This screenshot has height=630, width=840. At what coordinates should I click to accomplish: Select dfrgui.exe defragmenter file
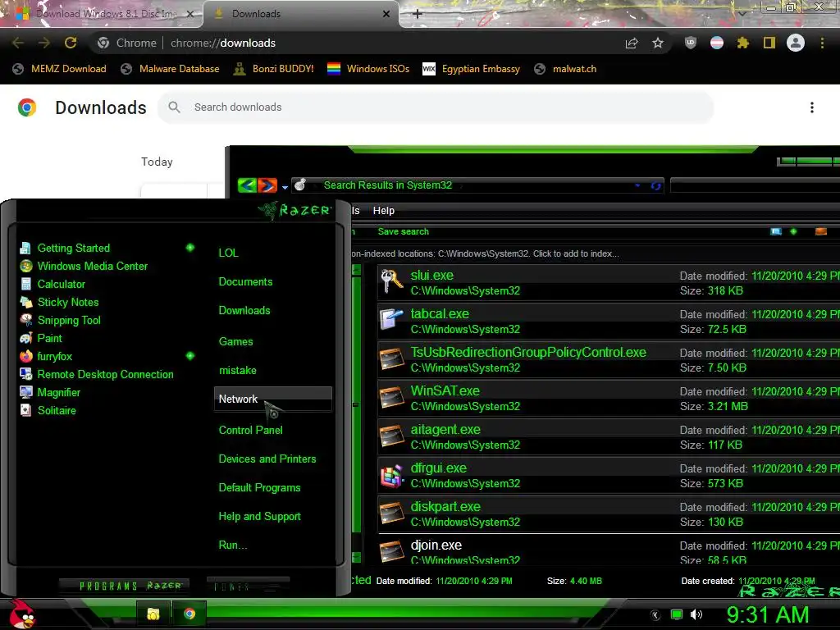pos(608,476)
